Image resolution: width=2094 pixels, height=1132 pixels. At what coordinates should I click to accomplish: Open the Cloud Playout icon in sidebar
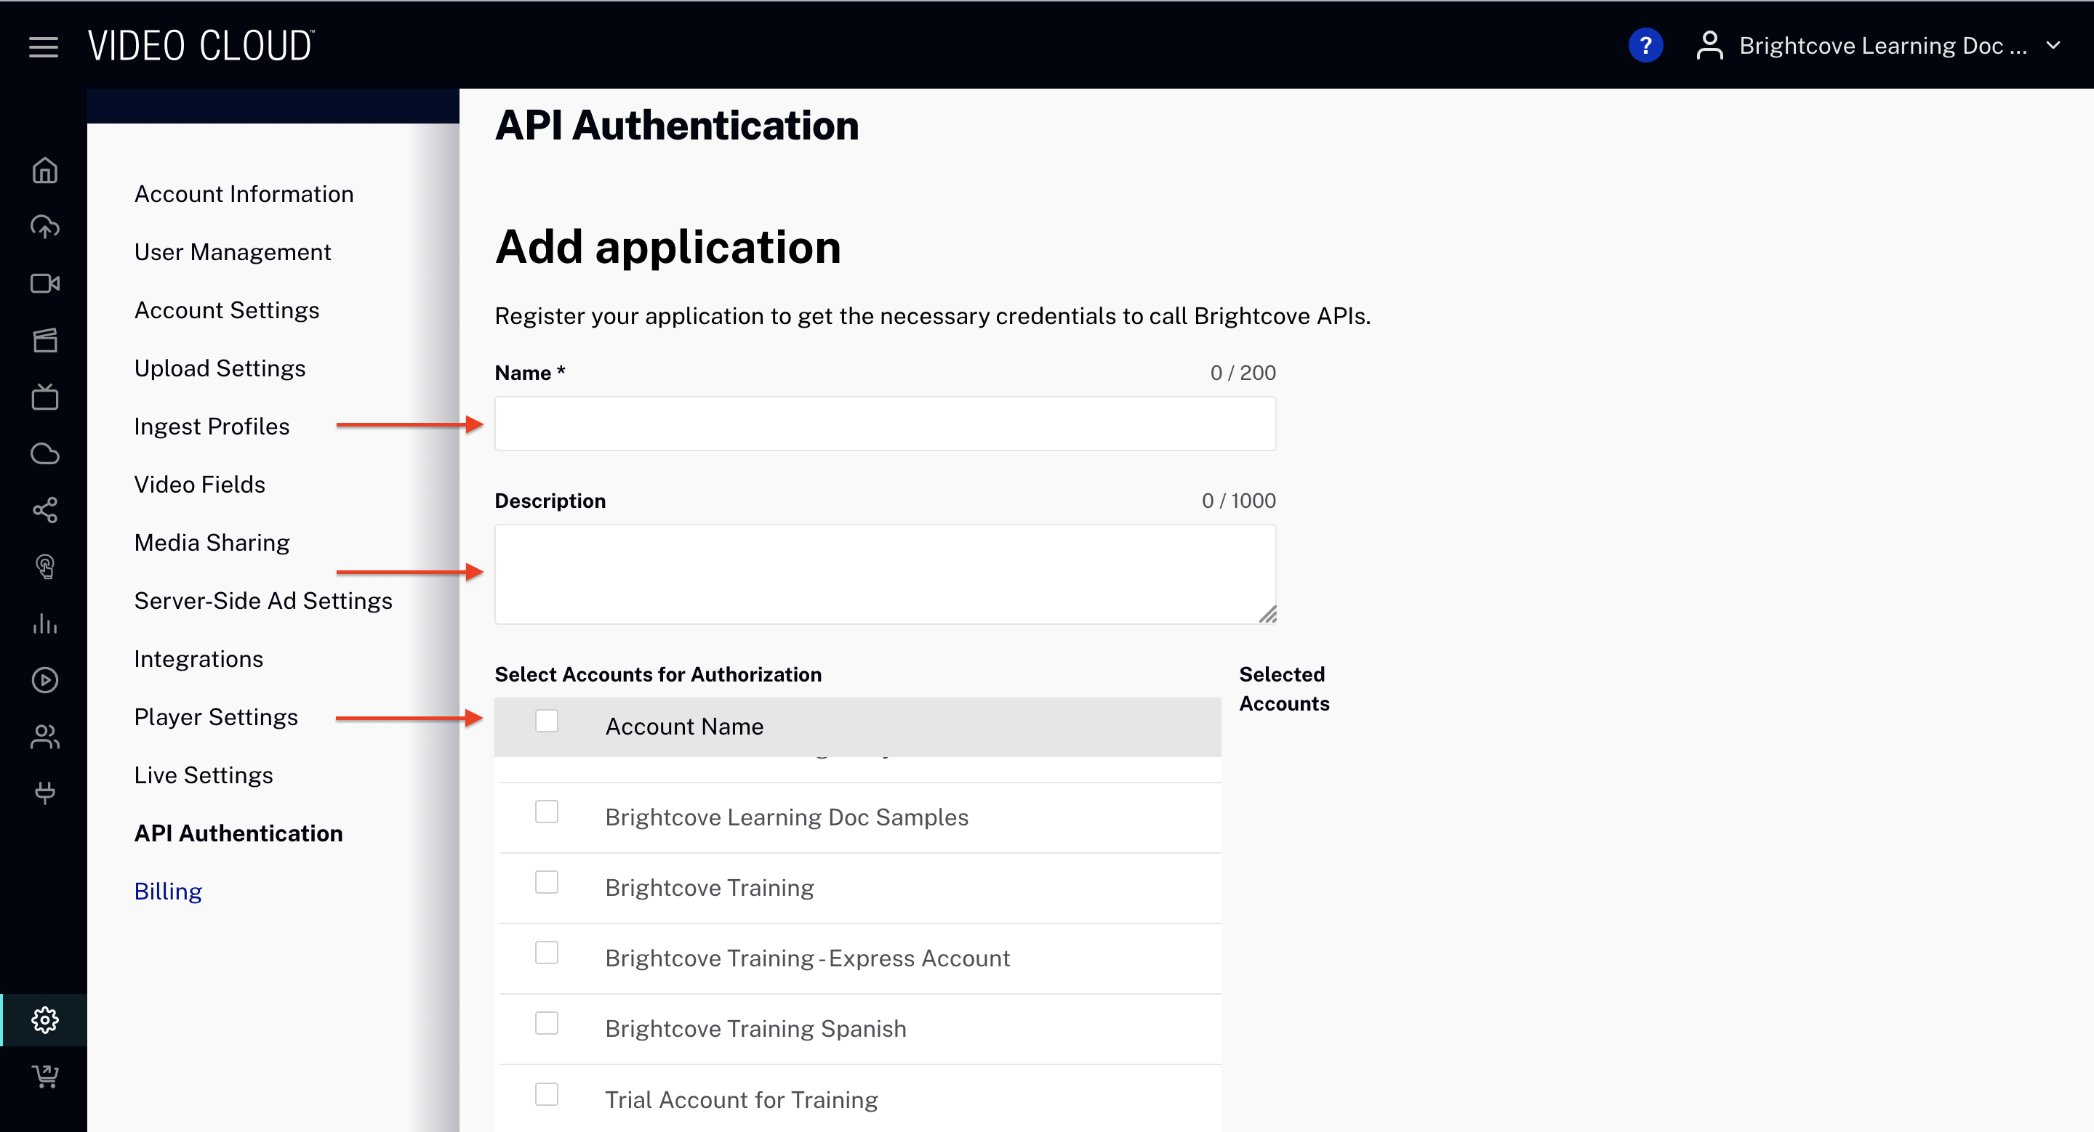(x=44, y=453)
